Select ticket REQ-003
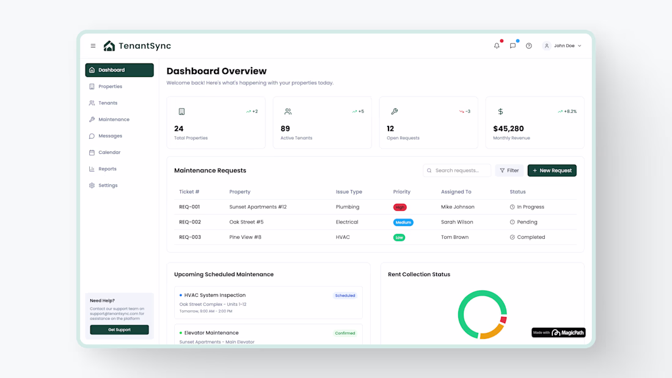Viewport: 672px width, 378px height. point(190,237)
